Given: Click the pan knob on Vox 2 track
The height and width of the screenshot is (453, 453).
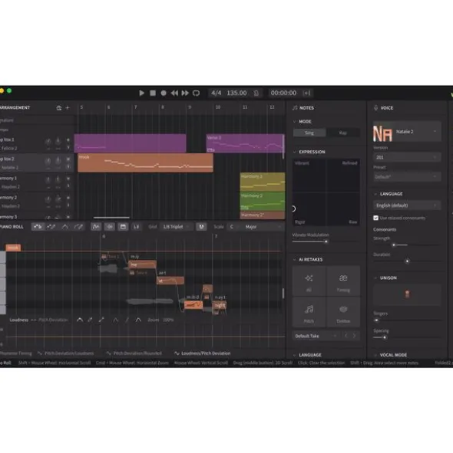Looking at the screenshot, I should tap(58, 161).
